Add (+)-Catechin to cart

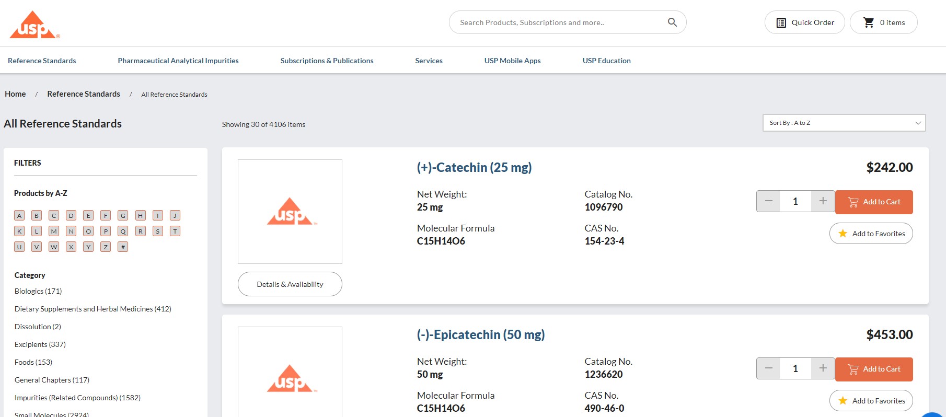click(x=873, y=202)
